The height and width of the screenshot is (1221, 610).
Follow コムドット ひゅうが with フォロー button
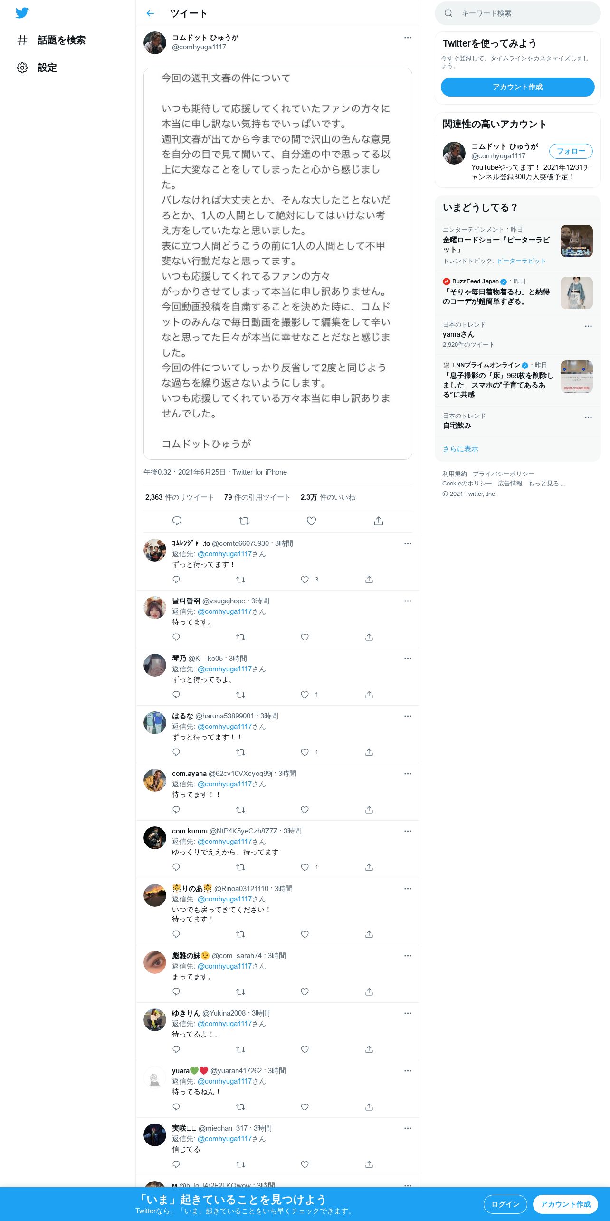(571, 151)
